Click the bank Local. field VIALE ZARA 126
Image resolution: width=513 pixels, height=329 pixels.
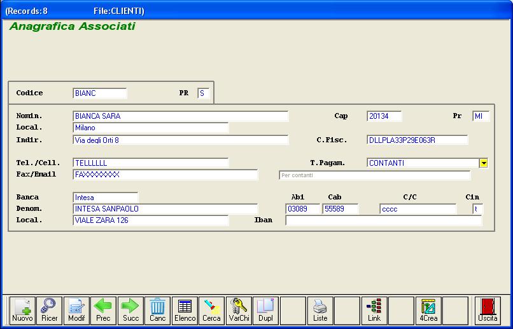point(150,220)
